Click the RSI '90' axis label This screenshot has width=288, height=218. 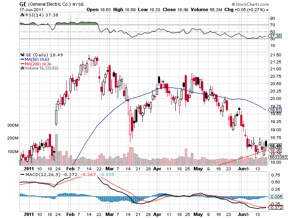click(x=272, y=19)
